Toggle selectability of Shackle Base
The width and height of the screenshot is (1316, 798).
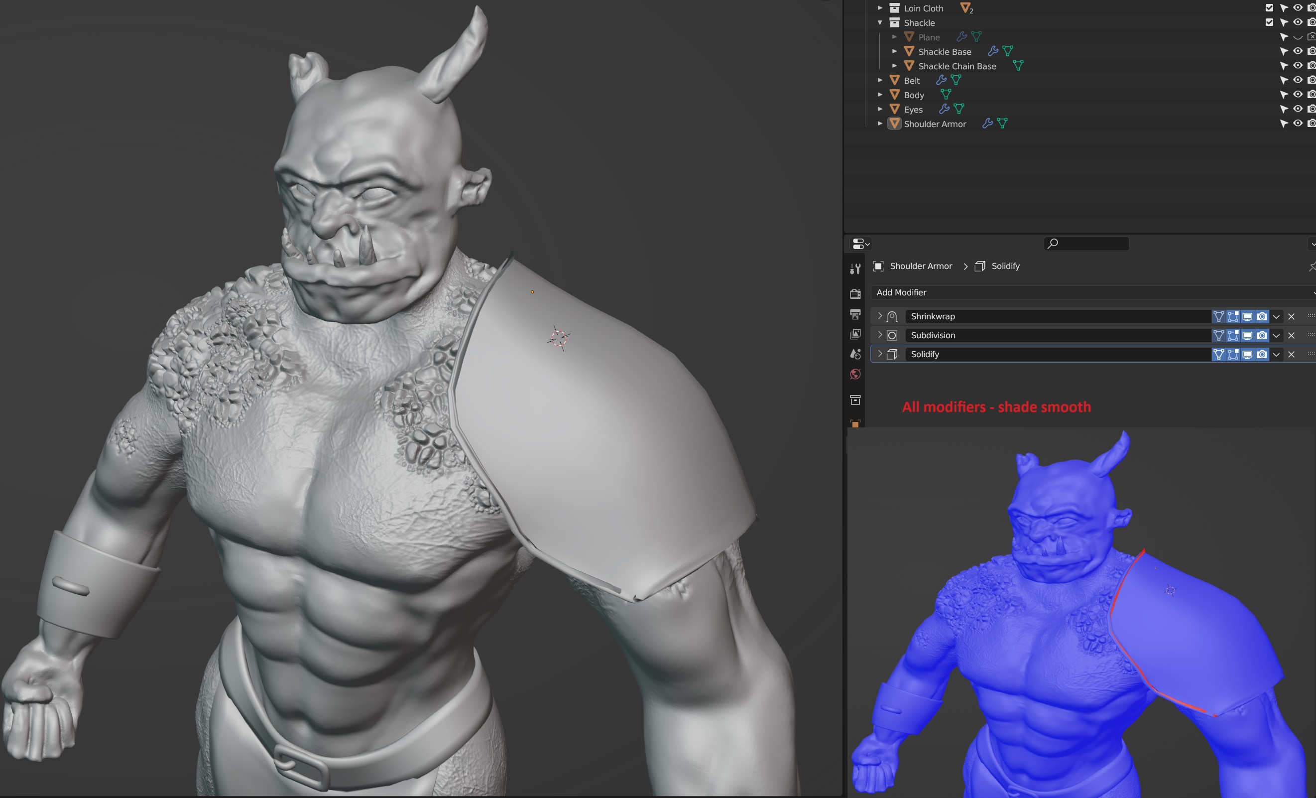tap(1284, 51)
